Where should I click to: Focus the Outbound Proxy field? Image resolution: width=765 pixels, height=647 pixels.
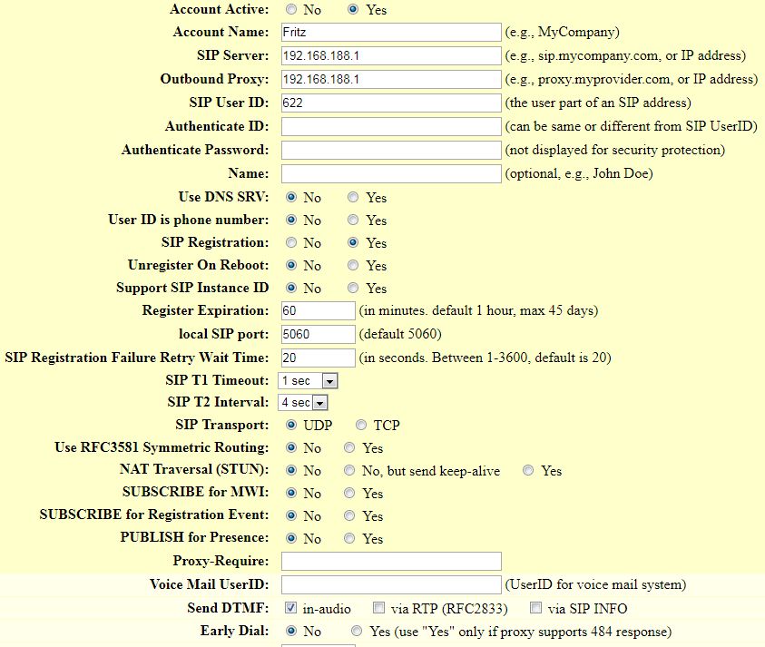click(391, 80)
